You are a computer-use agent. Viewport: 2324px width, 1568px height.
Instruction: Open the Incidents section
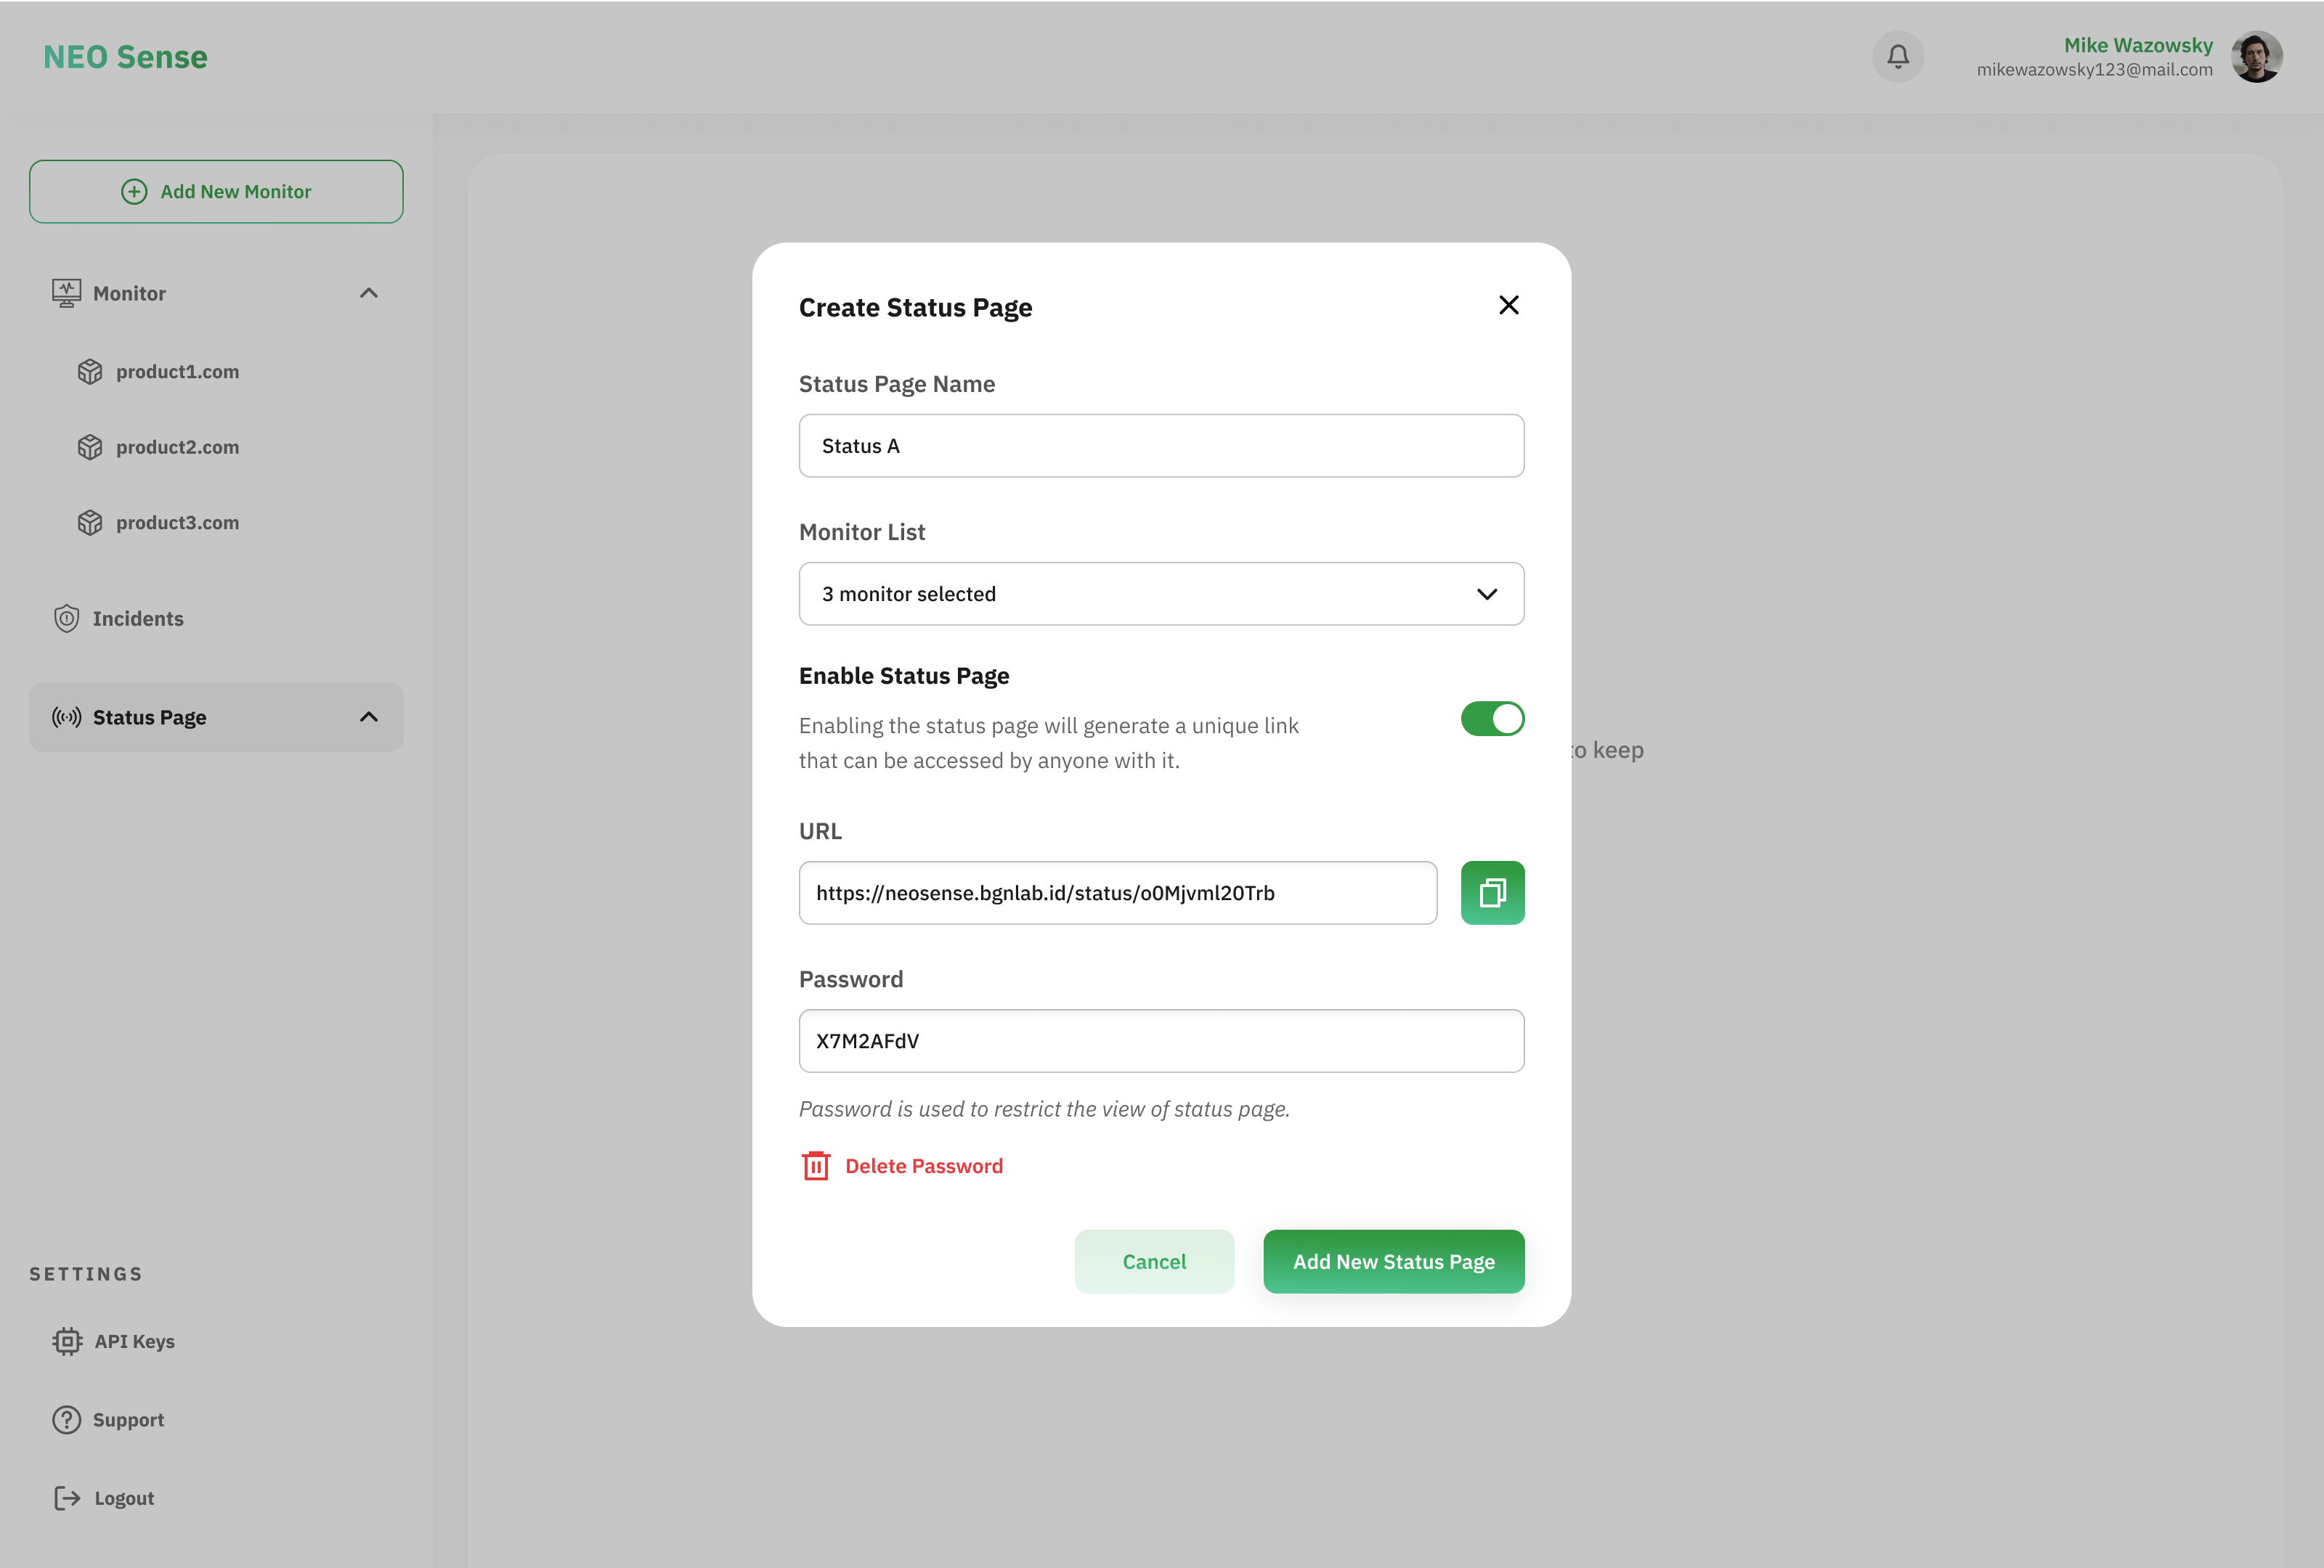point(137,618)
